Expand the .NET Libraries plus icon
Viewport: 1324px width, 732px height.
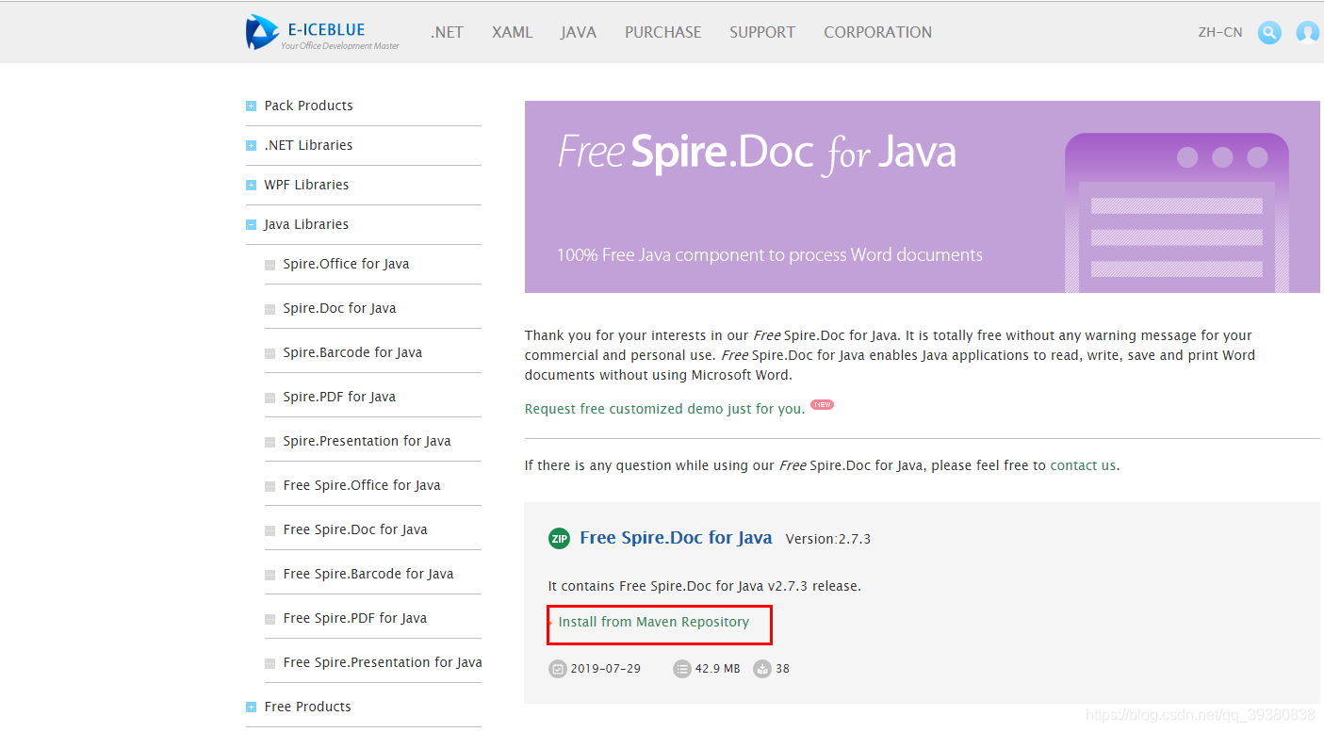[251, 146]
